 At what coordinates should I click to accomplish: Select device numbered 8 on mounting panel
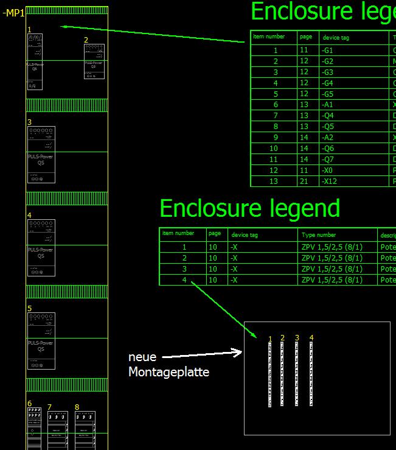(85, 431)
